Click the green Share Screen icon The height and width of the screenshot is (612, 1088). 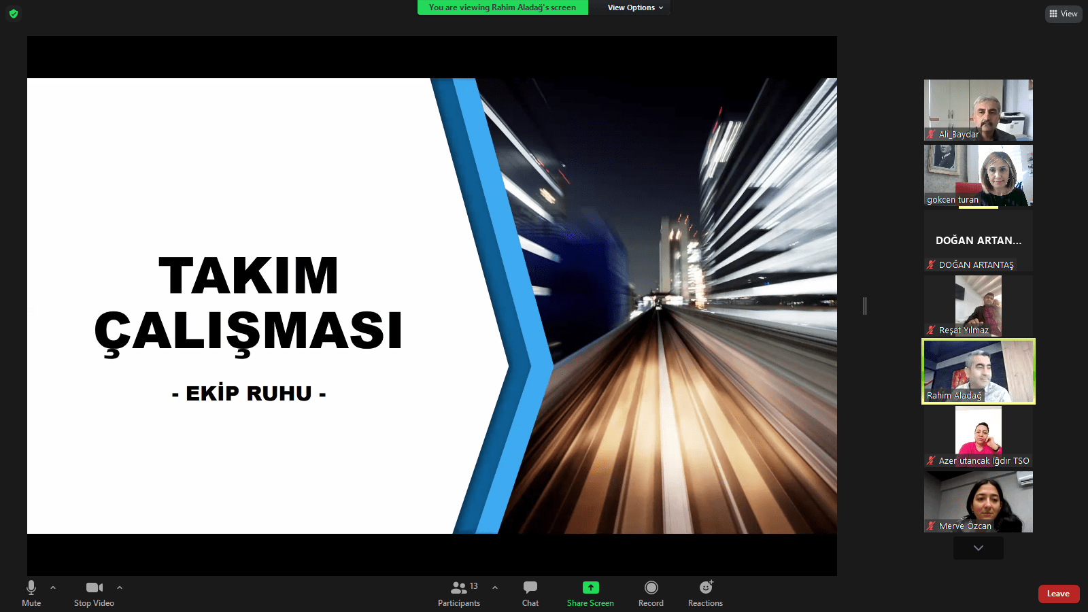click(590, 588)
